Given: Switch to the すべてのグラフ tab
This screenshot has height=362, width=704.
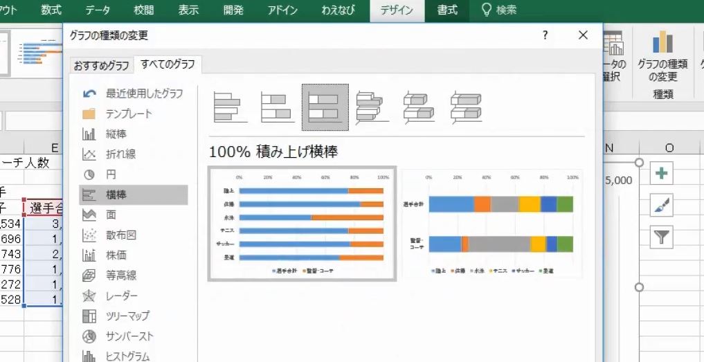Looking at the screenshot, I should (168, 64).
